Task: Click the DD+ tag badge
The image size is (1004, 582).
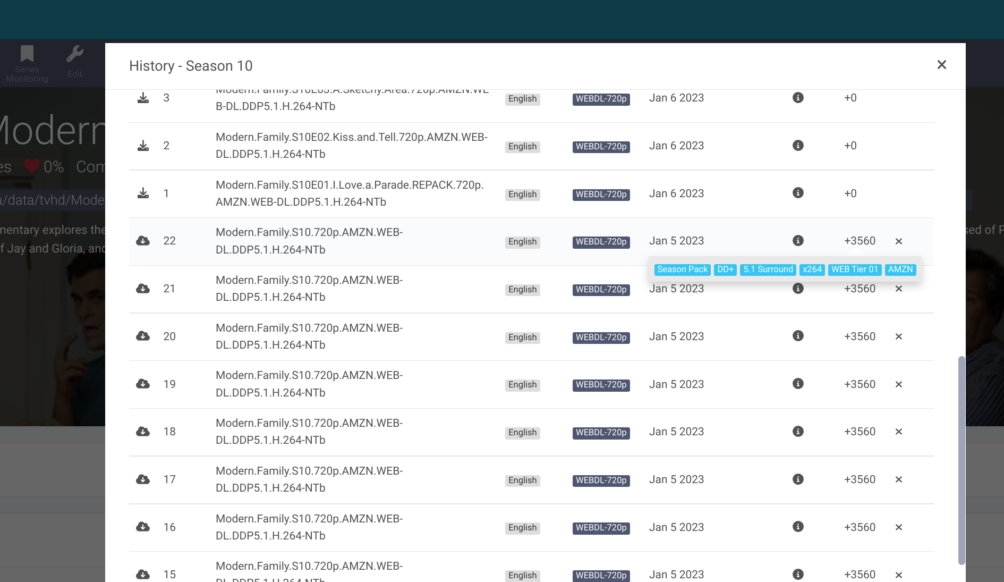Action: 725,269
